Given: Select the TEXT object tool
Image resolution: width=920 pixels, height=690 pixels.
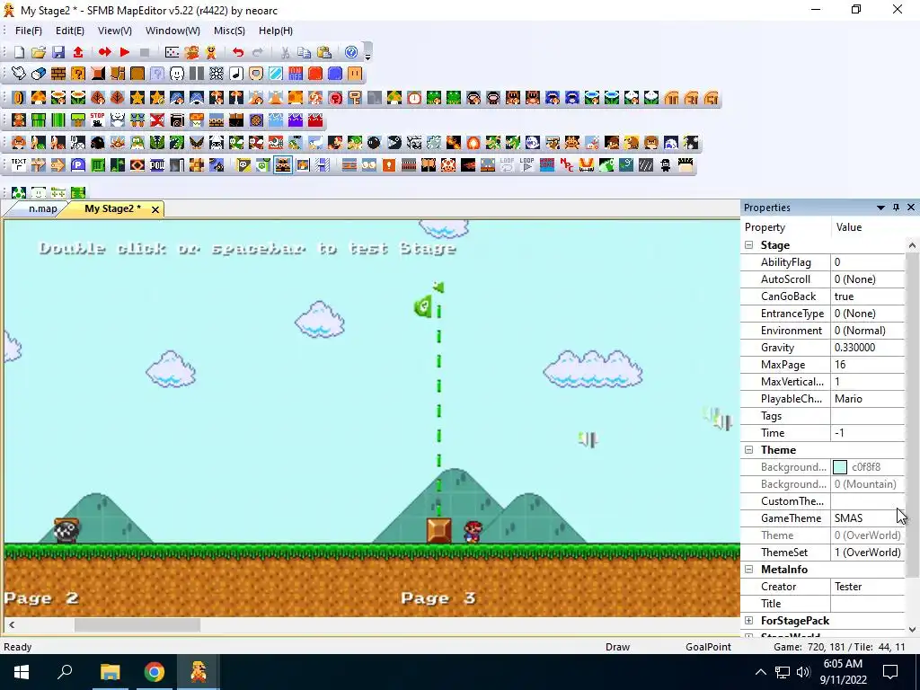Looking at the screenshot, I should tap(19, 165).
